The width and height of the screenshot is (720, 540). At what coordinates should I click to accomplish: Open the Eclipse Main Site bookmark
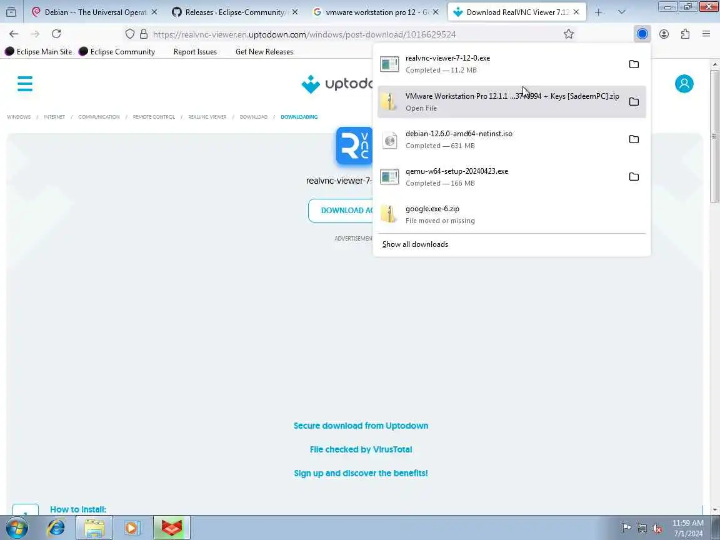point(39,51)
